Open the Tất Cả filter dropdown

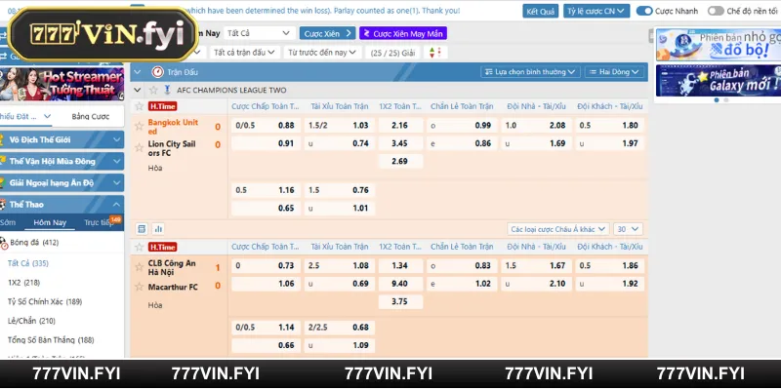coord(259,33)
